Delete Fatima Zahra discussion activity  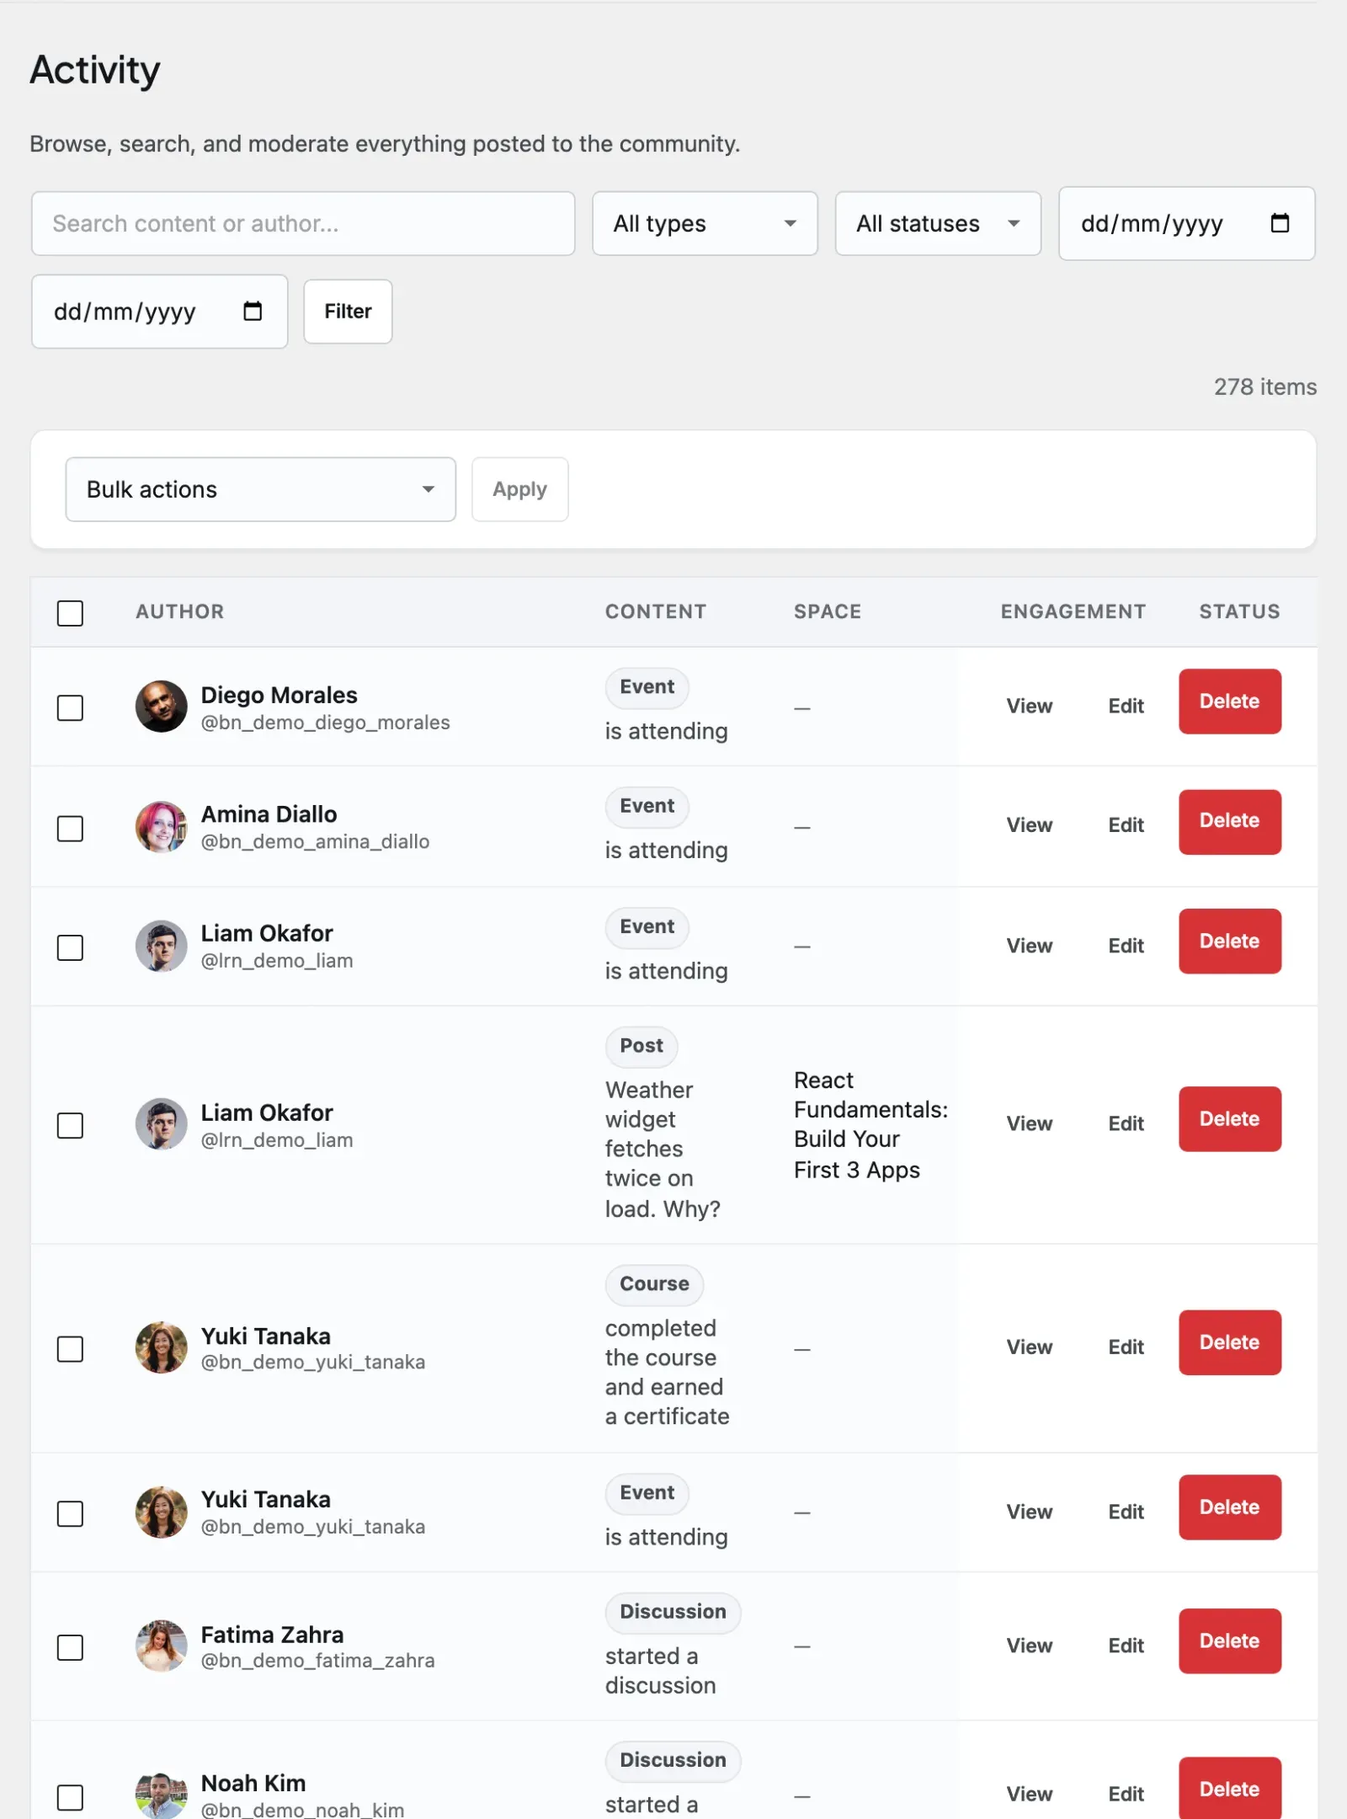click(1230, 1641)
